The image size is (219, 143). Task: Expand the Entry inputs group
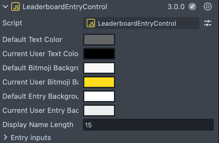(x=5, y=138)
